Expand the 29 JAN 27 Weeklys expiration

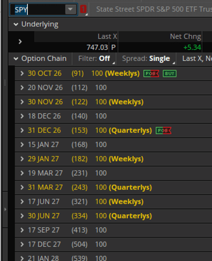click(x=22, y=159)
